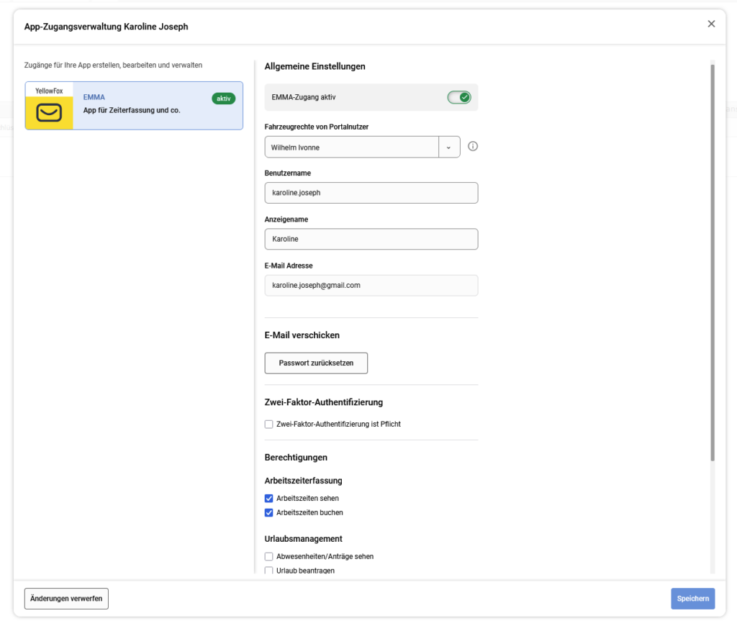Enable Zwei-Faktor-Authentifizierung ist Pflicht checkbox

(269, 425)
